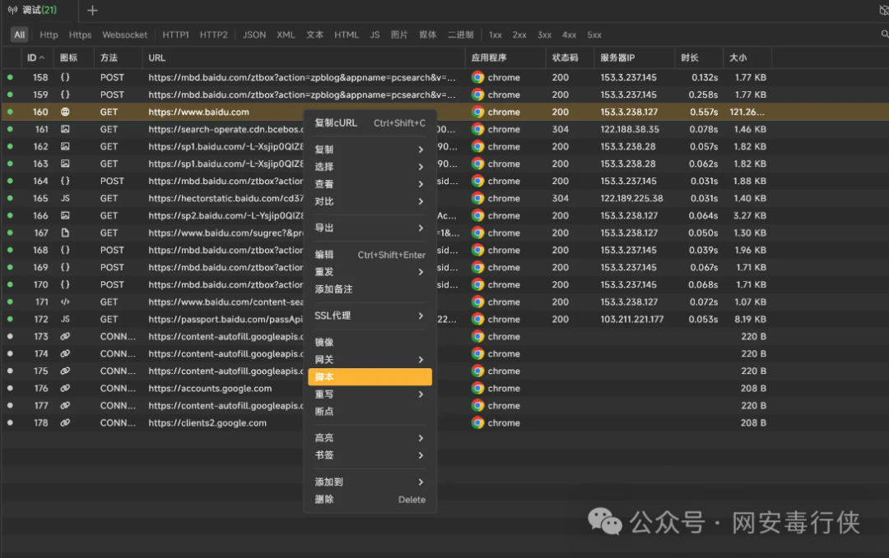Click server IP 103.211.221.177
Viewport: 889px width, 558px height.
click(631, 319)
